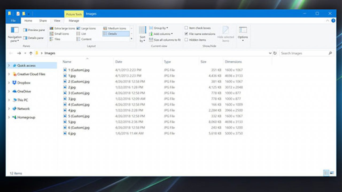Click Dropbox in the sidebar
342x192 pixels.
pos(24,83)
